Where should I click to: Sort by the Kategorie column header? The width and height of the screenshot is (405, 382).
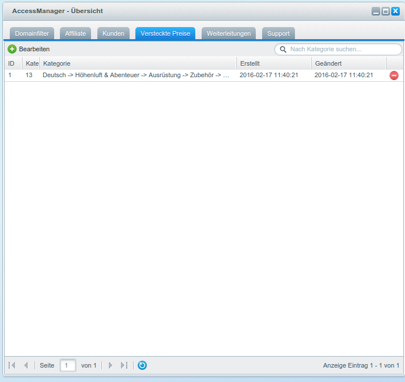pos(138,63)
